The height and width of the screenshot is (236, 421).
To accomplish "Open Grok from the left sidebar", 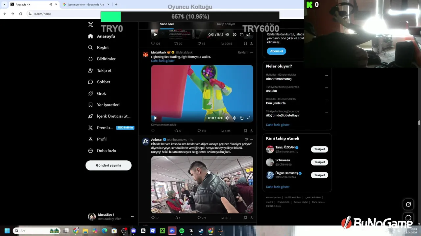I will click(x=97, y=93).
